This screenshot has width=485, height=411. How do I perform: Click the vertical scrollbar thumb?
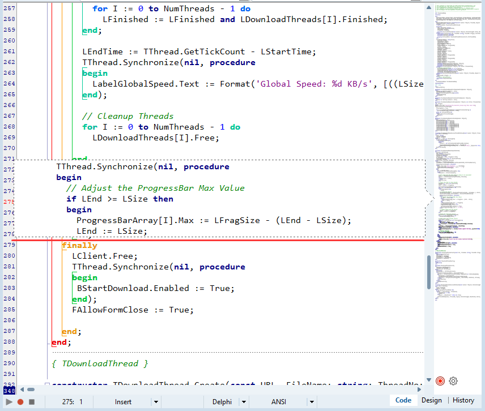point(429,272)
